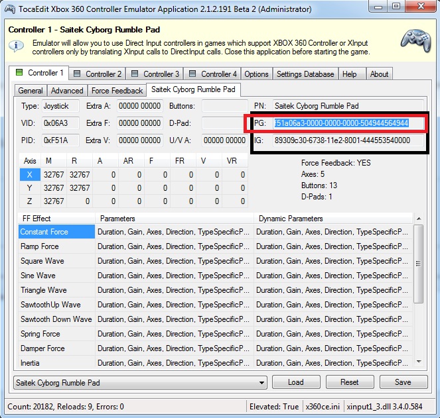Select the Damper Force effect row
This screenshot has width=440, height=418.
pyautogui.click(x=215, y=348)
